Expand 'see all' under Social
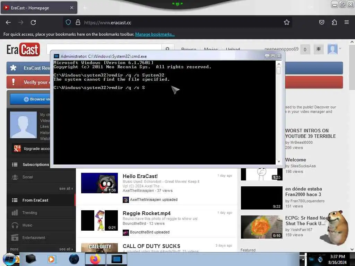 [66, 188]
